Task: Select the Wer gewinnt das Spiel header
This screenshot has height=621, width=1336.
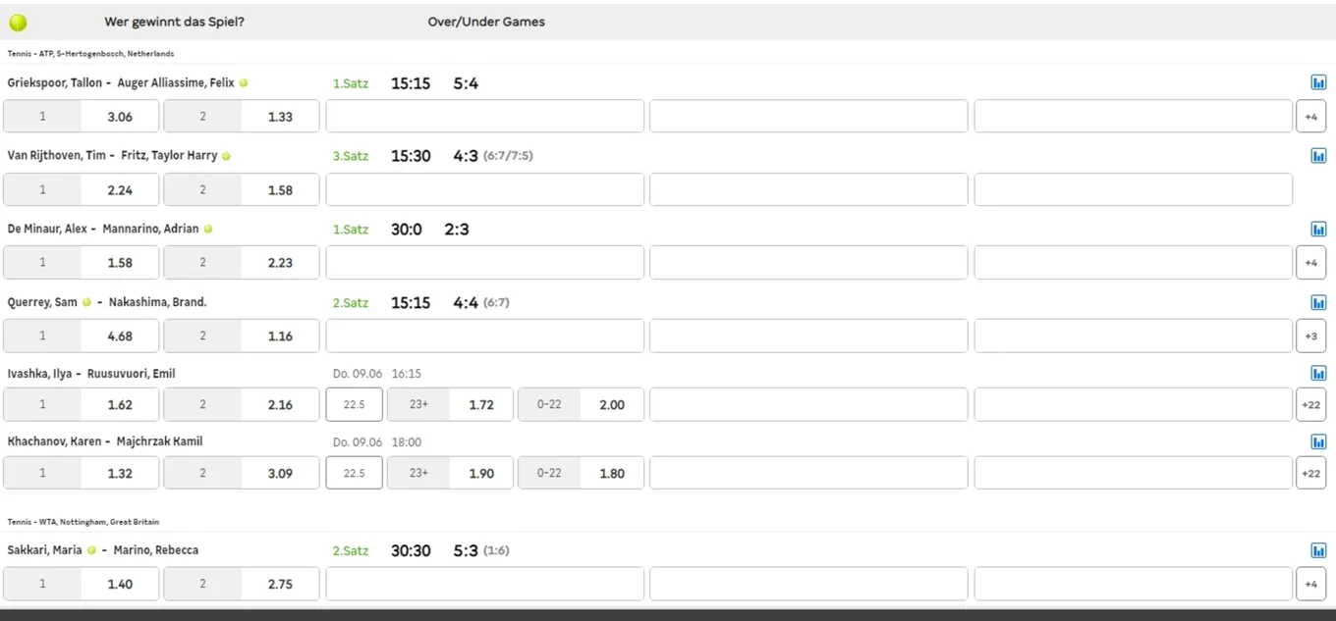Action: click(174, 22)
